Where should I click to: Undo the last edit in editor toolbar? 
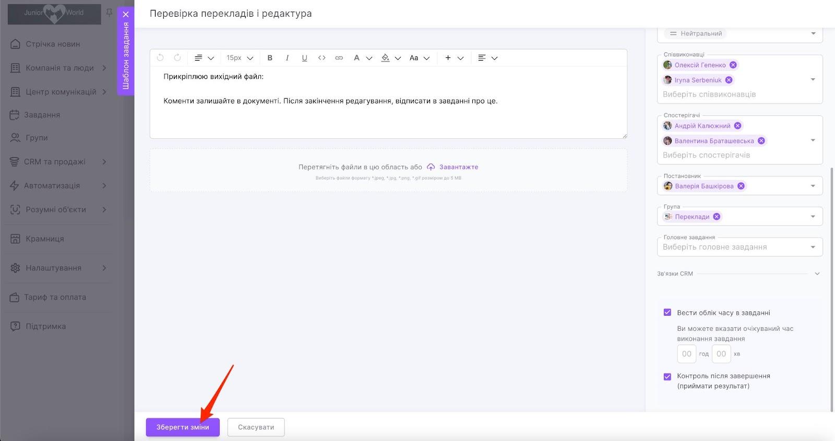160,58
